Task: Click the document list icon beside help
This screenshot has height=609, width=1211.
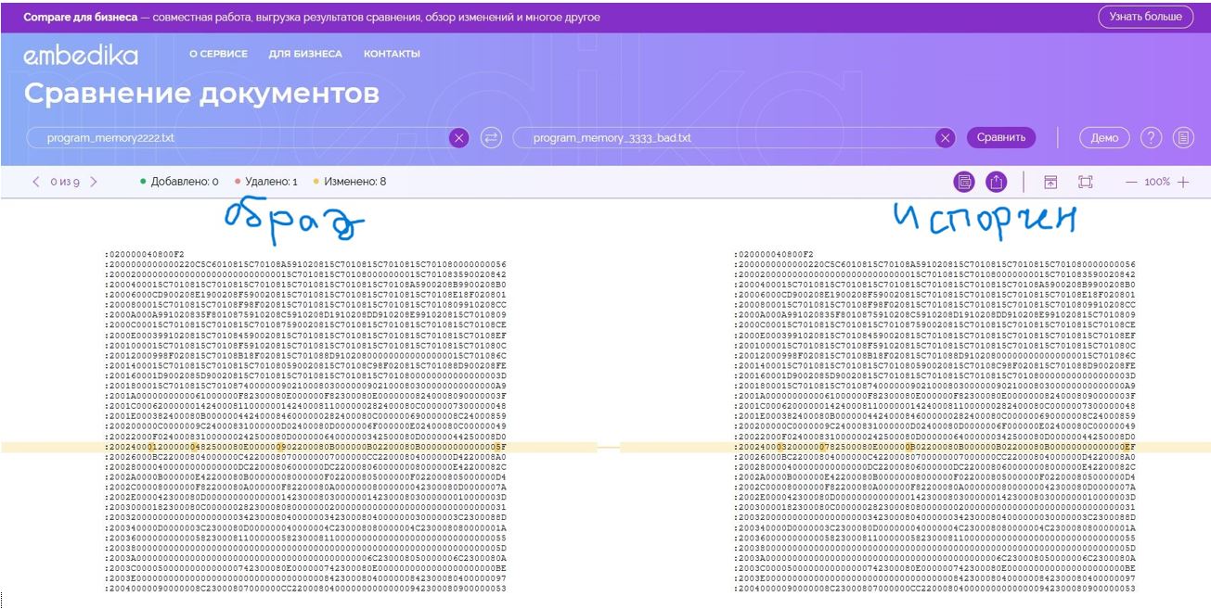Action: point(1182,138)
